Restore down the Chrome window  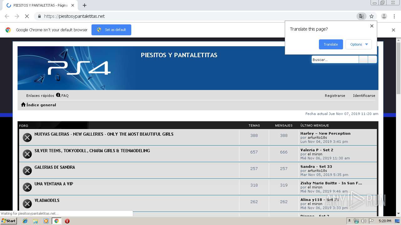click(x=383, y=3)
